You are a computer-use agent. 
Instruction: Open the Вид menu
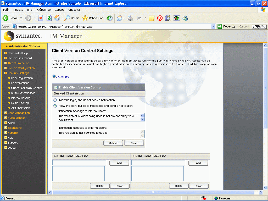tap(30, 10)
